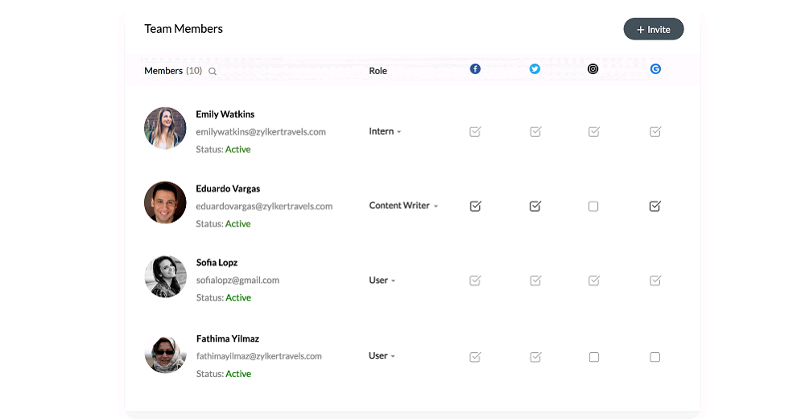Open Sofia Lopz's User role dropdown

(x=382, y=280)
